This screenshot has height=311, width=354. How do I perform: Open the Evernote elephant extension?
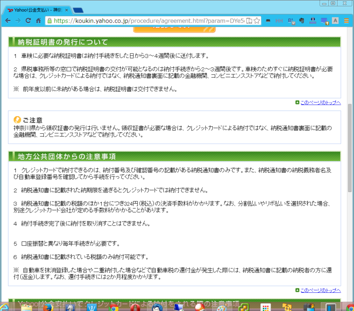[302, 21]
